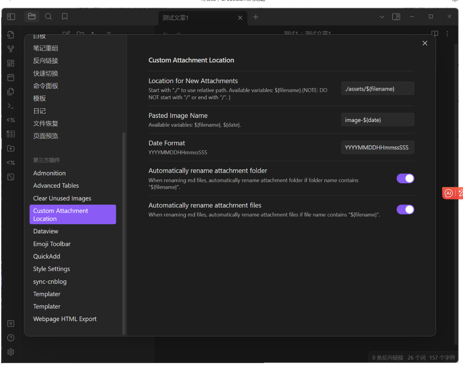463x365 pixels.
Task: Open the file explorer folder icon
Action: click(32, 16)
